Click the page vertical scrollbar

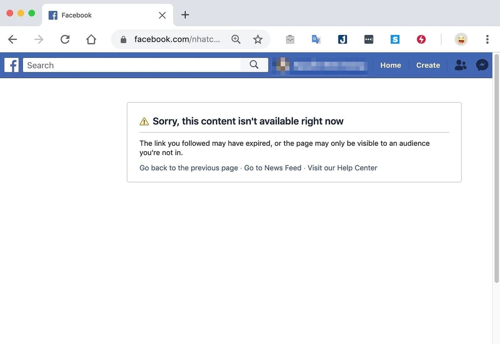pos(496,168)
